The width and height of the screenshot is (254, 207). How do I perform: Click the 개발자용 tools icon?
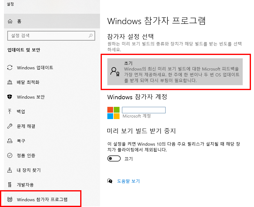(x=10, y=185)
